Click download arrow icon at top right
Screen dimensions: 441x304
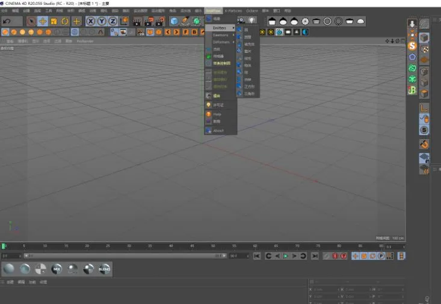pyautogui.click(x=412, y=23)
